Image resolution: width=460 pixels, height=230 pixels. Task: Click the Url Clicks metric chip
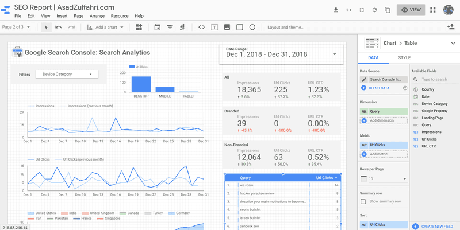pos(384,145)
